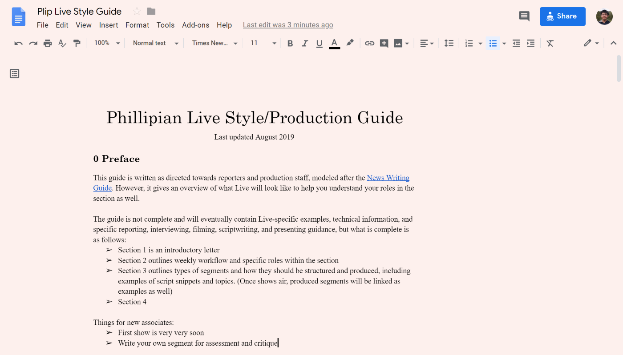Screen dimensions: 623x355
Task: Open the Add-ons menu
Action: (x=195, y=25)
